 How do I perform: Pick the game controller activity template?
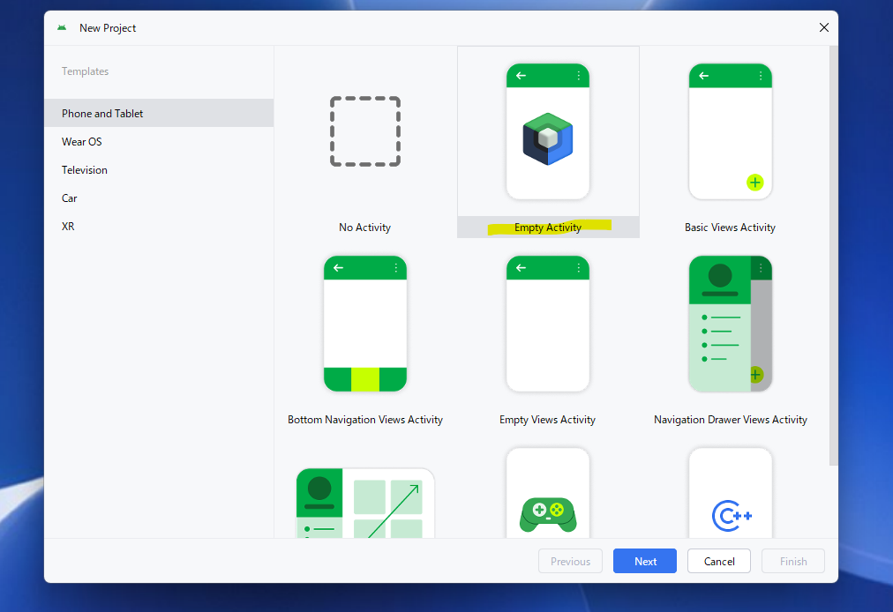point(548,493)
